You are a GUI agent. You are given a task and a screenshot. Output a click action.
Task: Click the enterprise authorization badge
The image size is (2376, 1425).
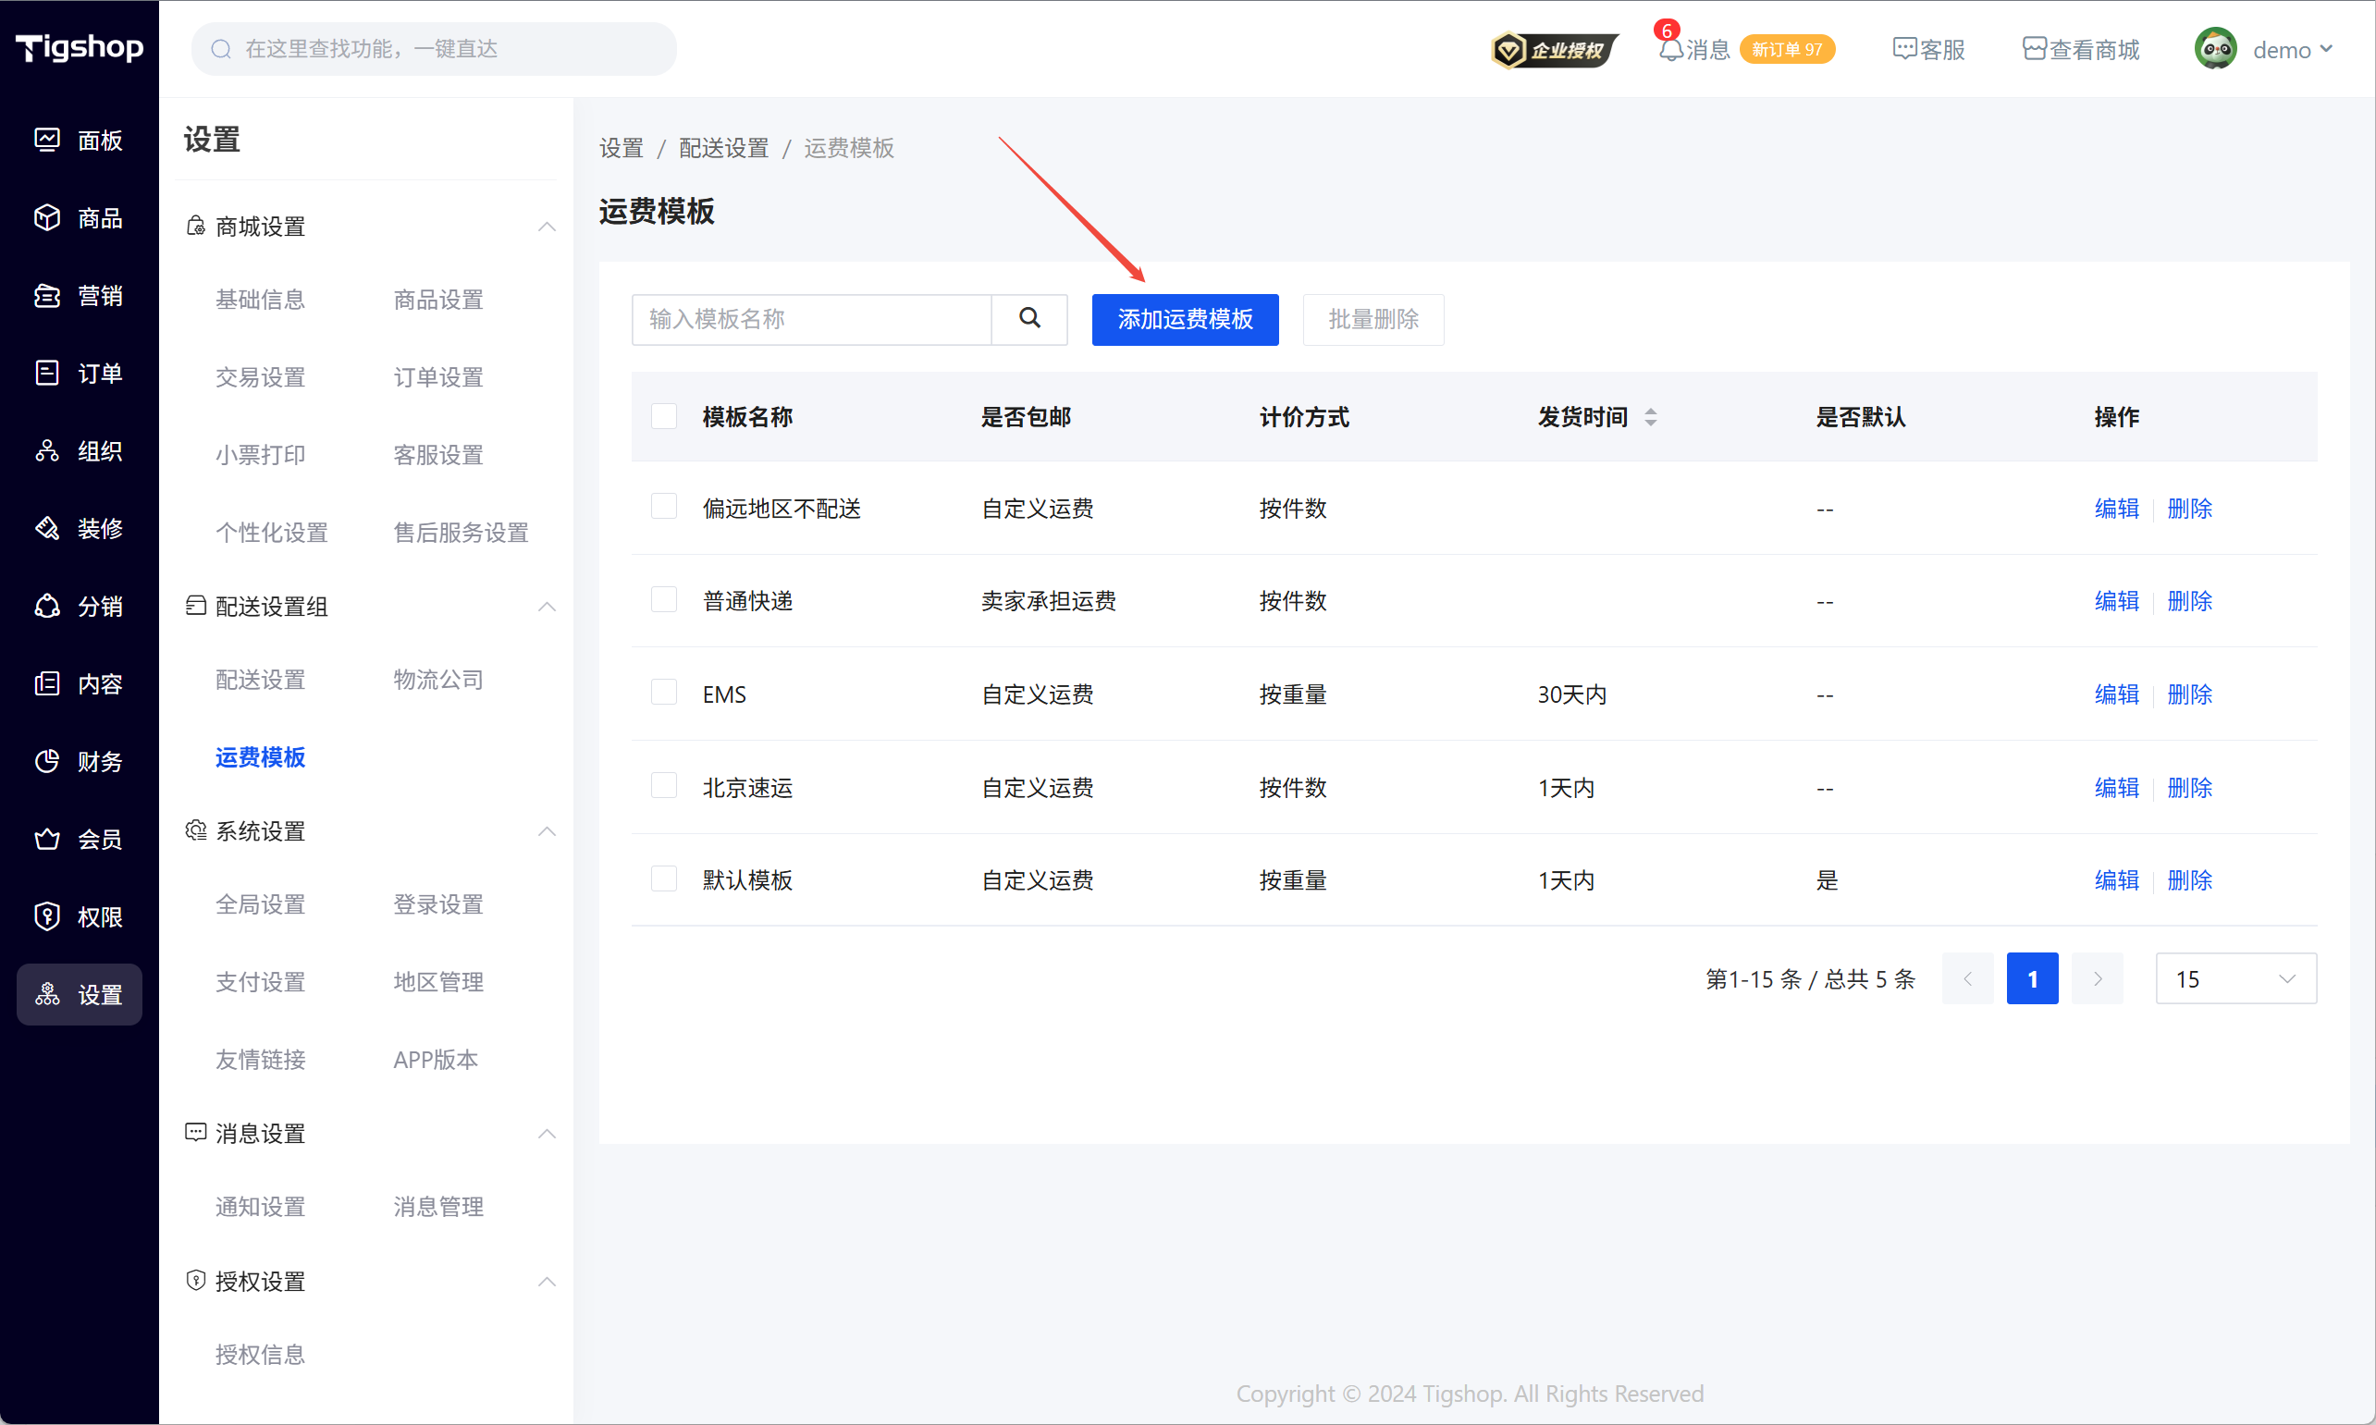point(1553,49)
